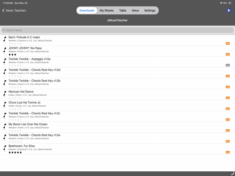Switch to the My Sheets tab
This screenshot has height=176, width=235.
107,10
